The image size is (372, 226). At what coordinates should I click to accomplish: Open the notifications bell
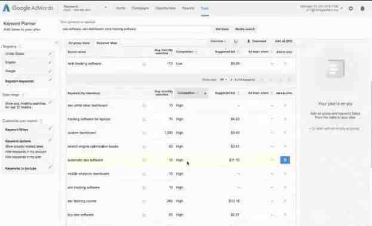pyautogui.click(x=362, y=8)
